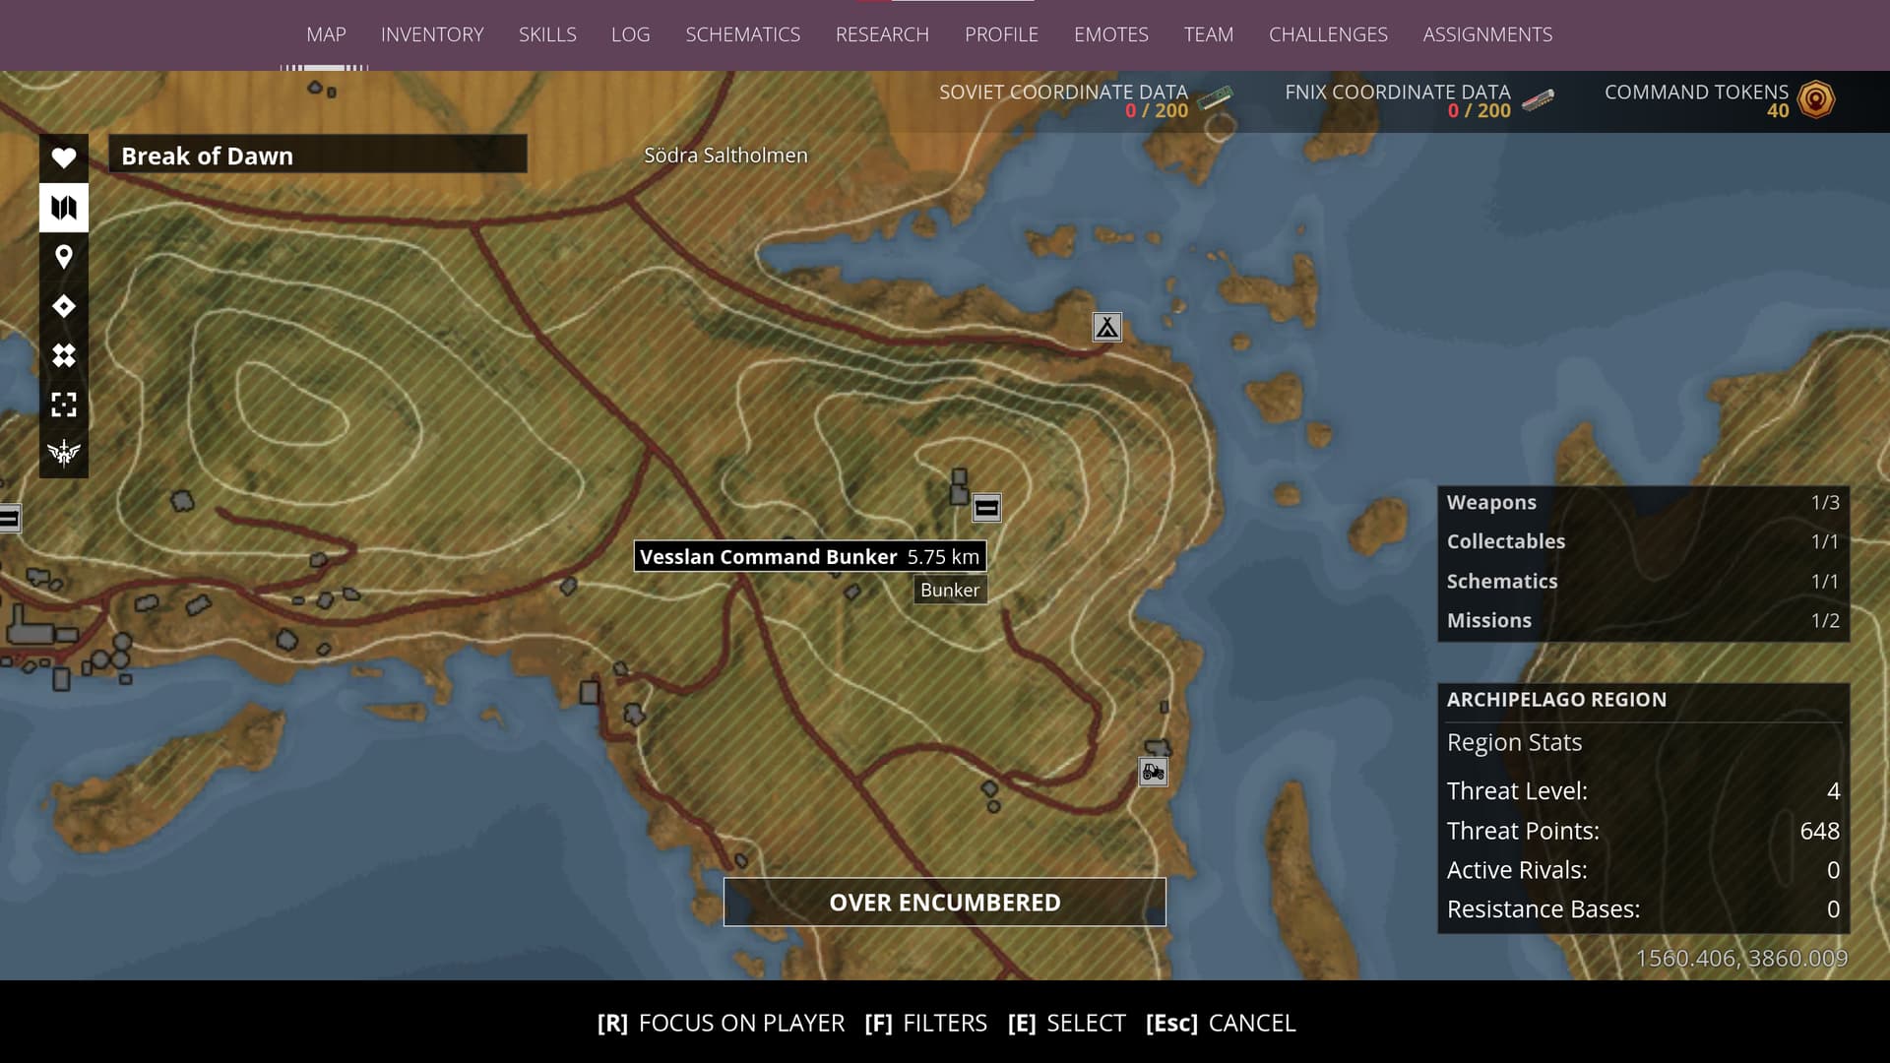The height and width of the screenshot is (1063, 1890).
Task: Select the folded map sidebar icon
Action: pos(64,208)
